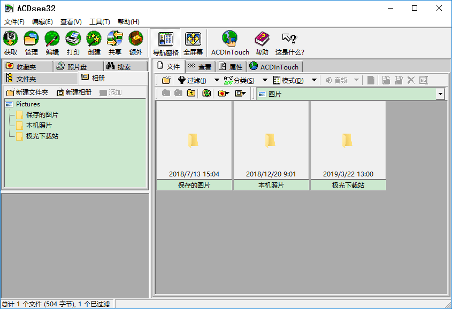452x309 pixels.
Task: Go up one folder level icon
Action: [x=191, y=93]
